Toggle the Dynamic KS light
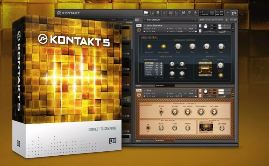The width and height of the screenshot is (269, 166). click(x=149, y=46)
